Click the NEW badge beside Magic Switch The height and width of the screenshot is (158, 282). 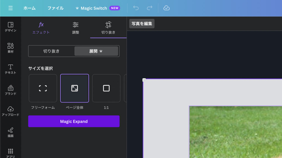pos(115,8)
